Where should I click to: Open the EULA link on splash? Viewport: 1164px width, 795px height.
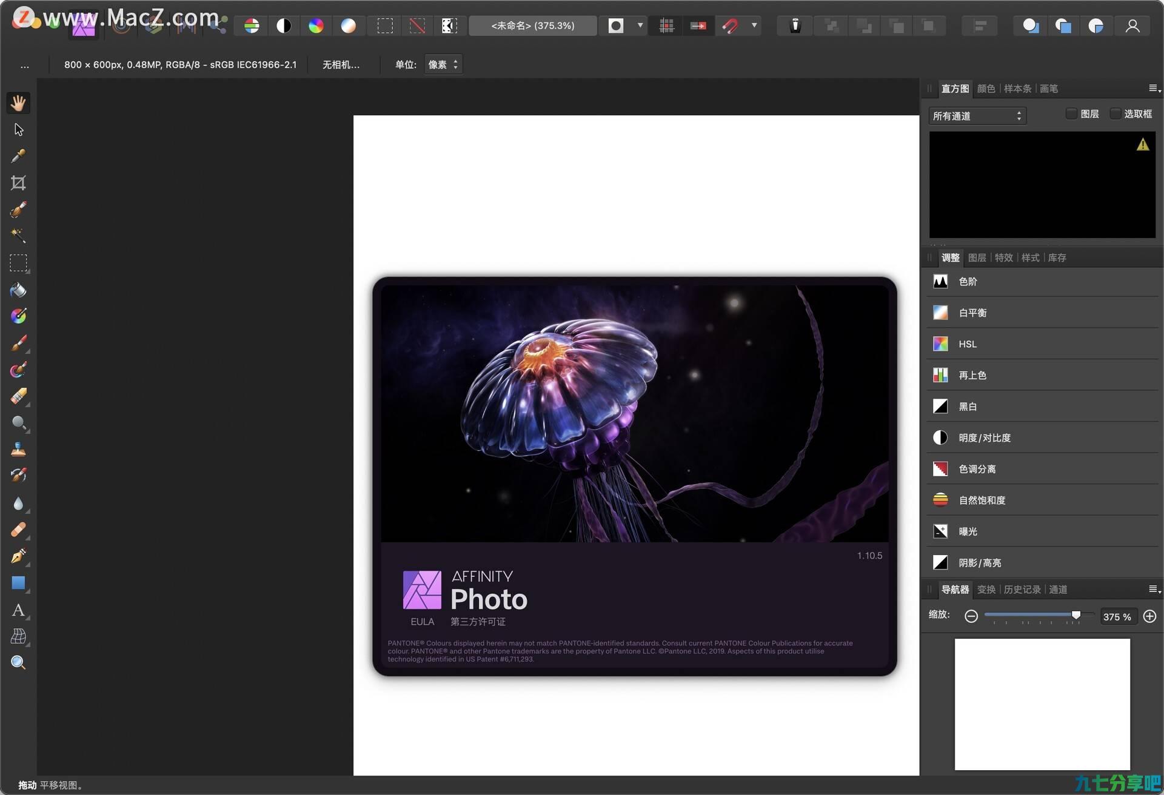pos(422,622)
